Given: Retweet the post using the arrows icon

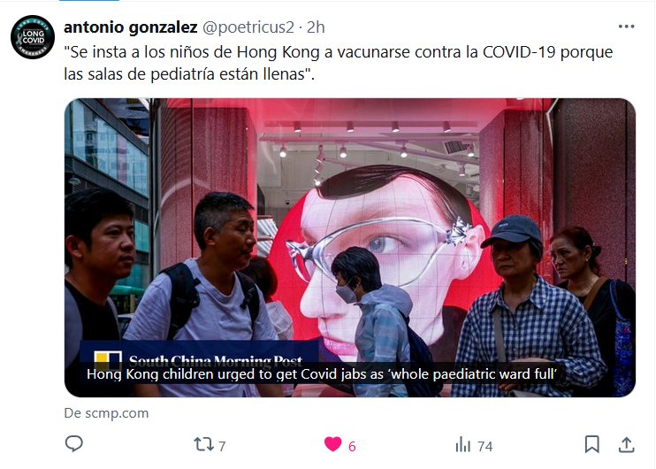Looking at the screenshot, I should point(203,444).
